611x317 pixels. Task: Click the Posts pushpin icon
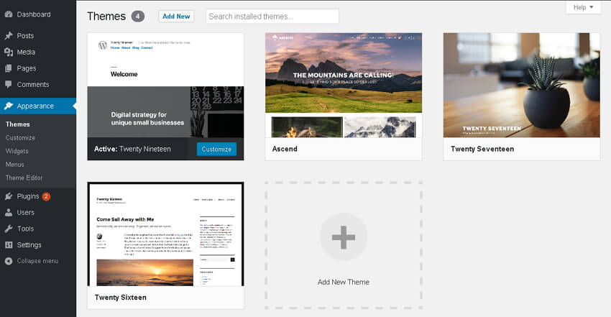tap(8, 36)
